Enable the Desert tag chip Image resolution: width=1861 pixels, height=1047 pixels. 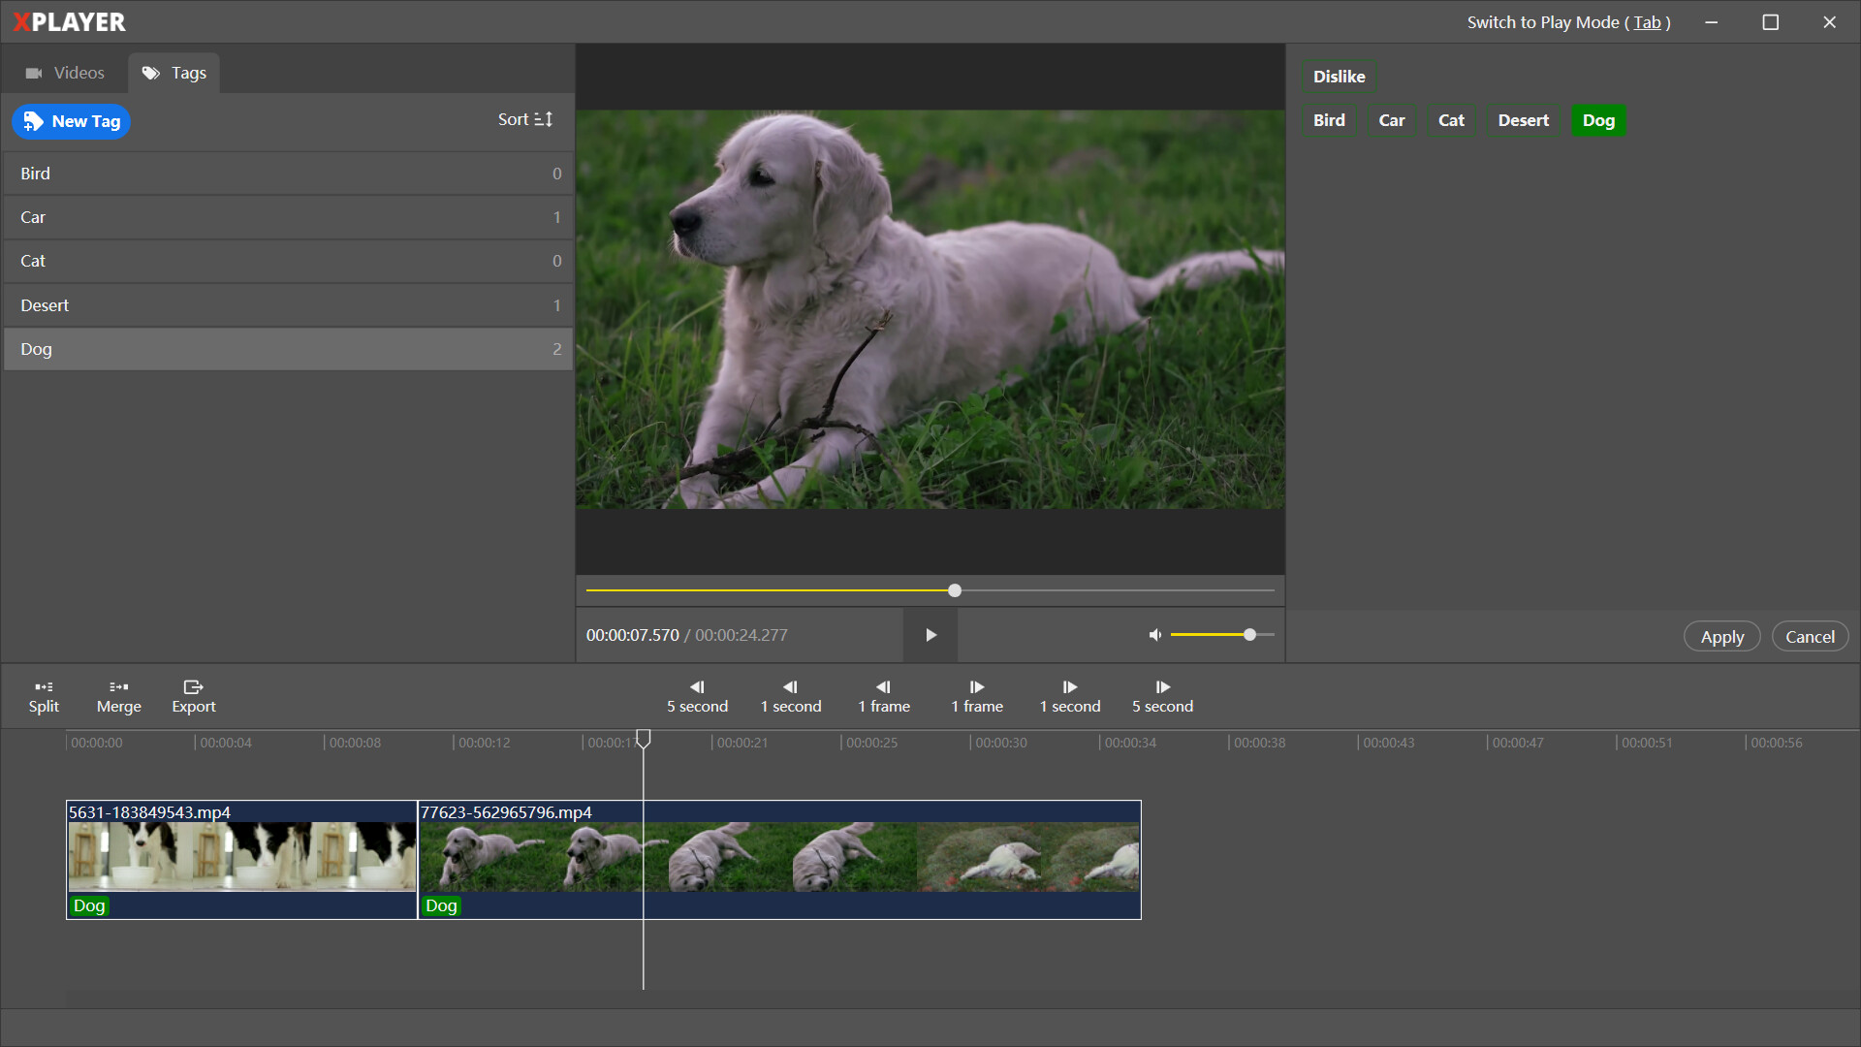click(1523, 120)
